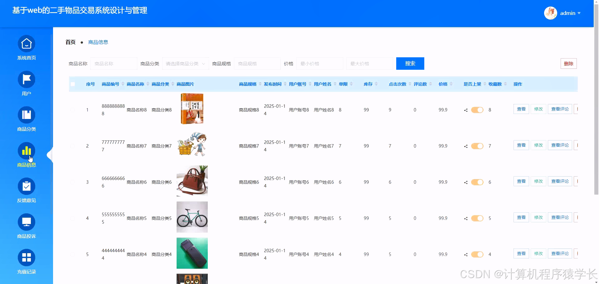The height and width of the screenshot is (284, 599).
Task: Sort by 点击次数 column arrows
Action: click(410, 84)
